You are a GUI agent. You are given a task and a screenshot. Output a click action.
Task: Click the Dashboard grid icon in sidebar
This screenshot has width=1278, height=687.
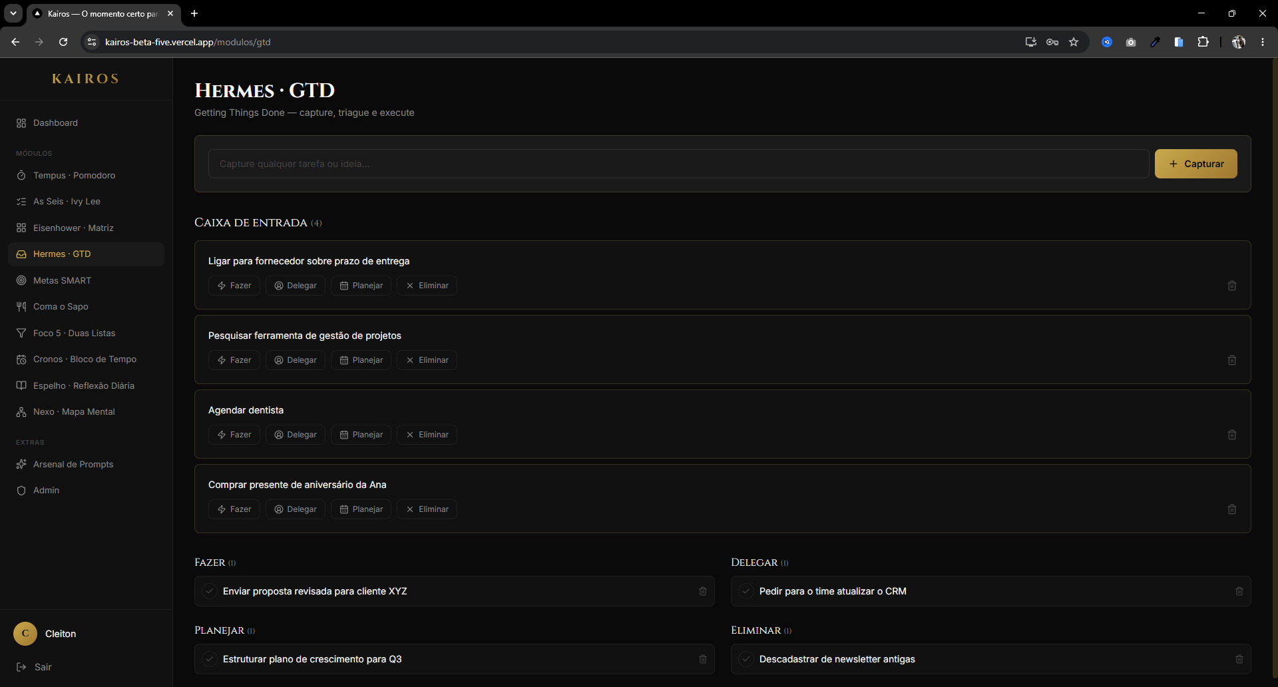[x=21, y=123]
